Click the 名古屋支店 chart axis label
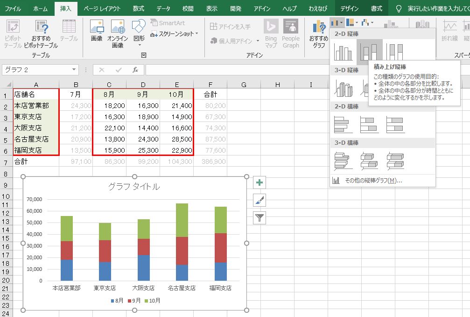Screen dimensions: 470x317 pos(182,288)
